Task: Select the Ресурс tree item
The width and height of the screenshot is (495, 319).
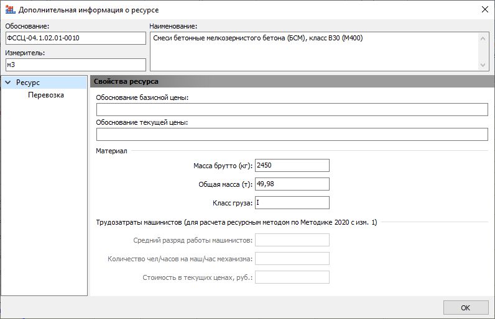Action: [44, 83]
